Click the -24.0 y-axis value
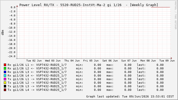The height and width of the screenshot is (100, 178). 11,56
